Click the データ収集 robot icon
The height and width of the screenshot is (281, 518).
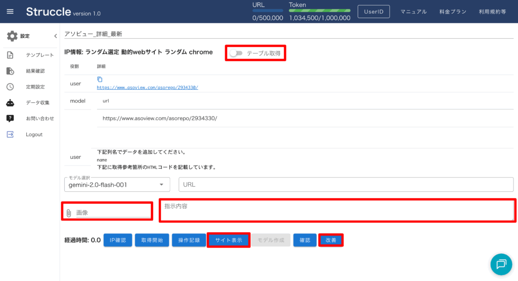pos(10,102)
